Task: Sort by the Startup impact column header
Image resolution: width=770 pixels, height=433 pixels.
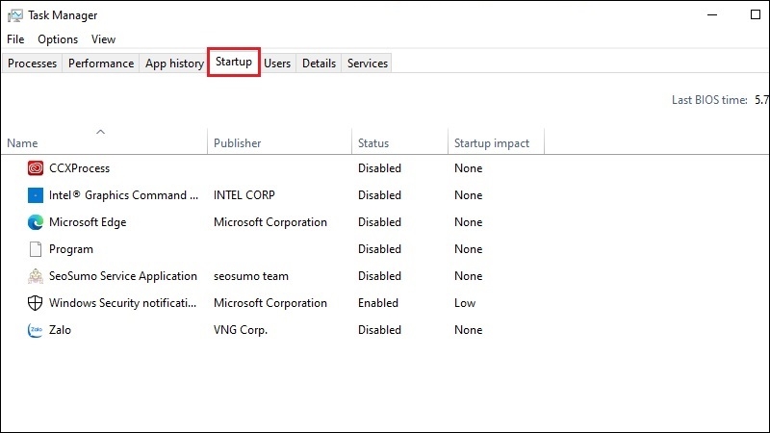Action: pos(492,143)
